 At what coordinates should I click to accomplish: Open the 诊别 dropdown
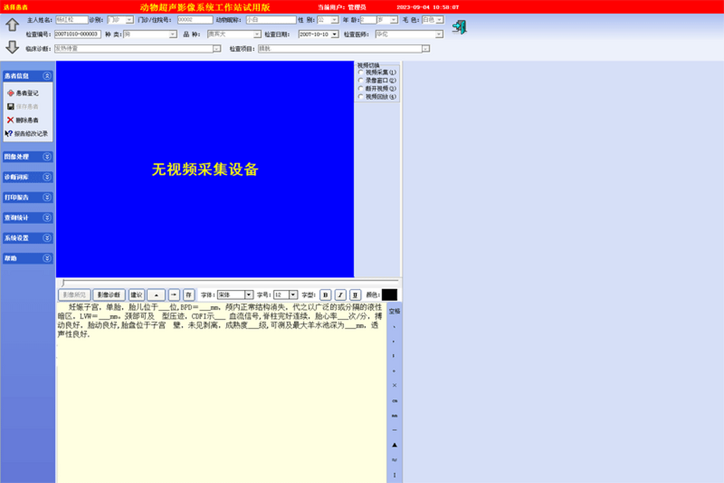[x=129, y=20]
